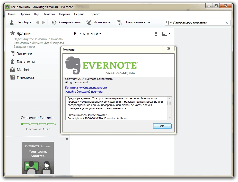Go back with the left navigation arrow
238x182 pixels.
coord(37,23)
